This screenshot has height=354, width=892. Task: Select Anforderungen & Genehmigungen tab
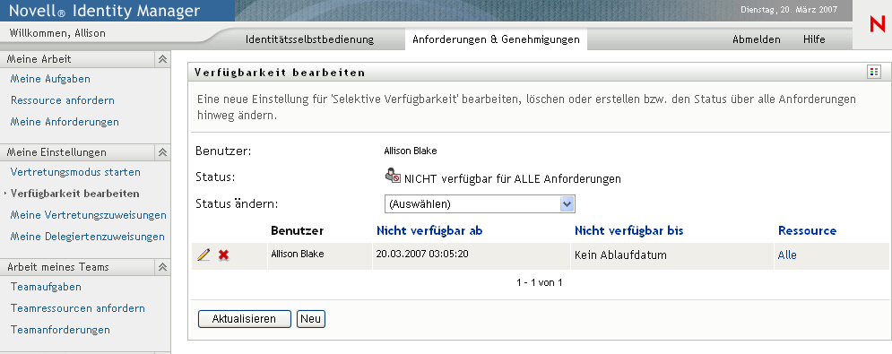pos(496,39)
